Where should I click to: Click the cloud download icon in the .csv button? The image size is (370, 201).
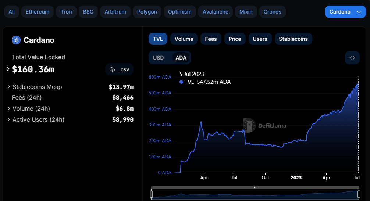tap(112, 69)
